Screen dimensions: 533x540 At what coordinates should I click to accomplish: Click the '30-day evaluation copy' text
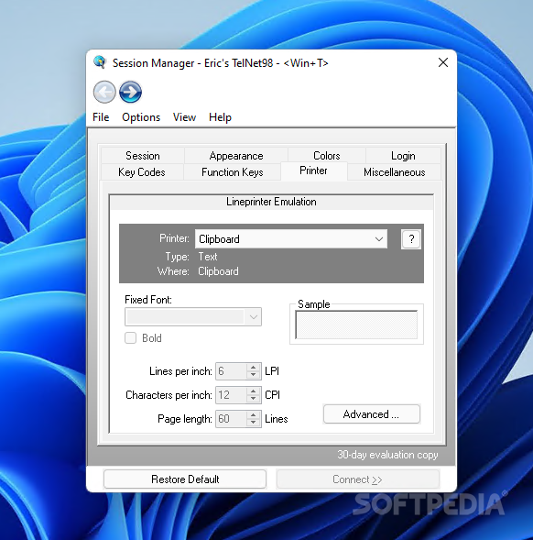point(387,455)
